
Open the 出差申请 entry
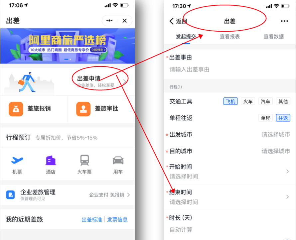click(x=68, y=81)
